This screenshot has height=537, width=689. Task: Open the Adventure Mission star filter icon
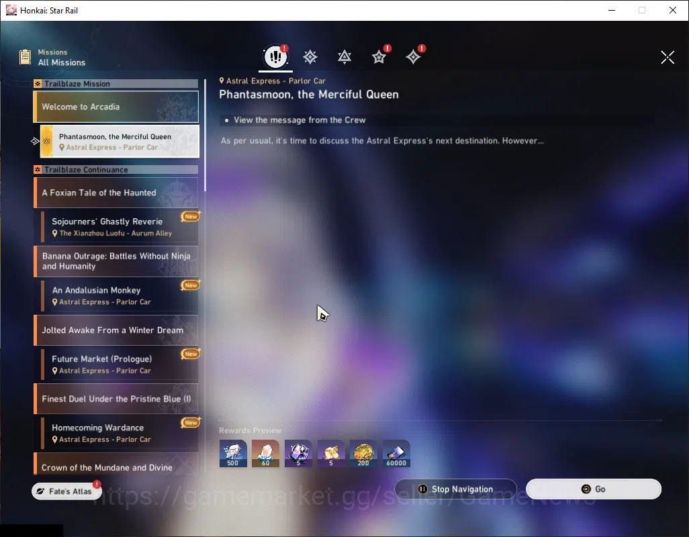point(379,57)
